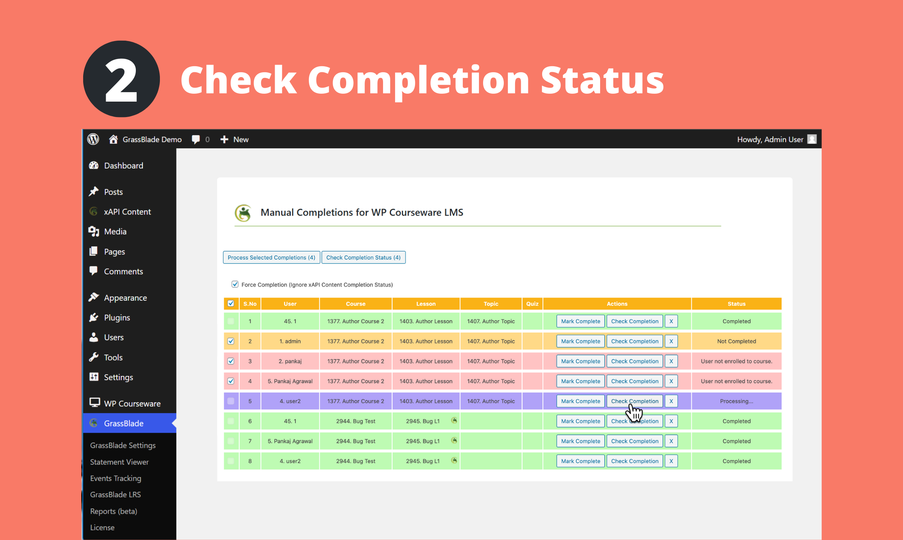This screenshot has height=540, width=903.
Task: Click the Dashboard gauge icon
Action: [x=94, y=166]
